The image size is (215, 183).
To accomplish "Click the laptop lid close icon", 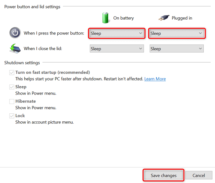I will (x=15, y=48).
